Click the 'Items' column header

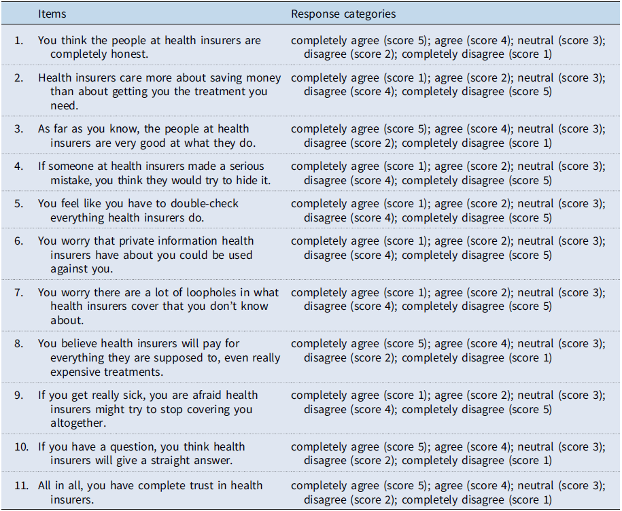click(x=52, y=14)
